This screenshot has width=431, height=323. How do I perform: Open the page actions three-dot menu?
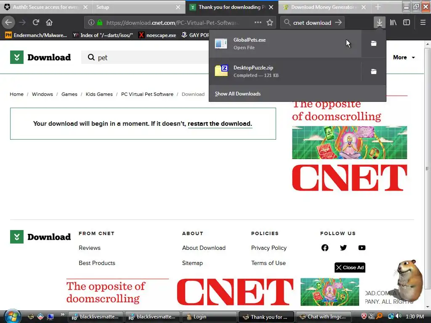pyautogui.click(x=258, y=22)
